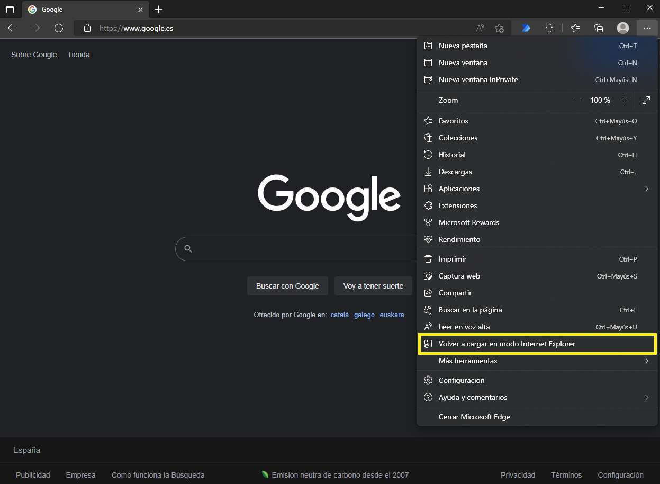Click Volver a cargar en modo Internet Explorer
This screenshot has height=484, width=660.
(x=537, y=344)
